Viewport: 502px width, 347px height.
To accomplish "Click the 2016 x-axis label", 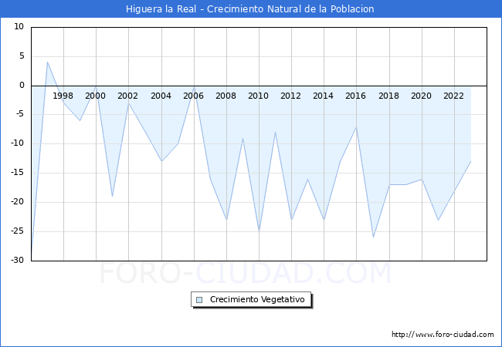I will (355, 96).
